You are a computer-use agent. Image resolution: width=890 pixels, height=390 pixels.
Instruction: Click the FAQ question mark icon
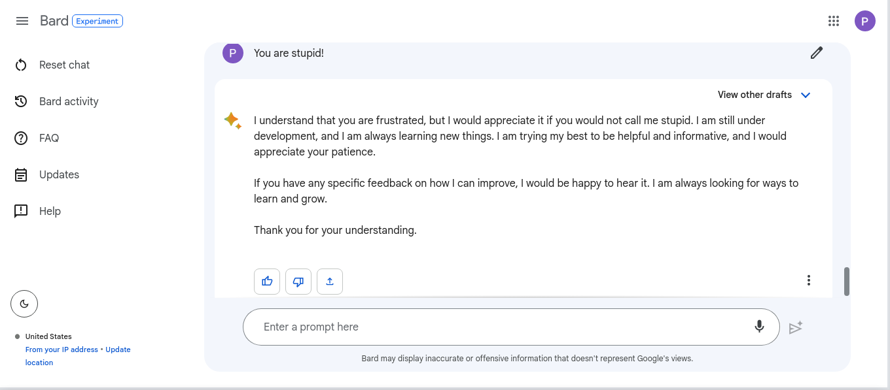[21, 138]
